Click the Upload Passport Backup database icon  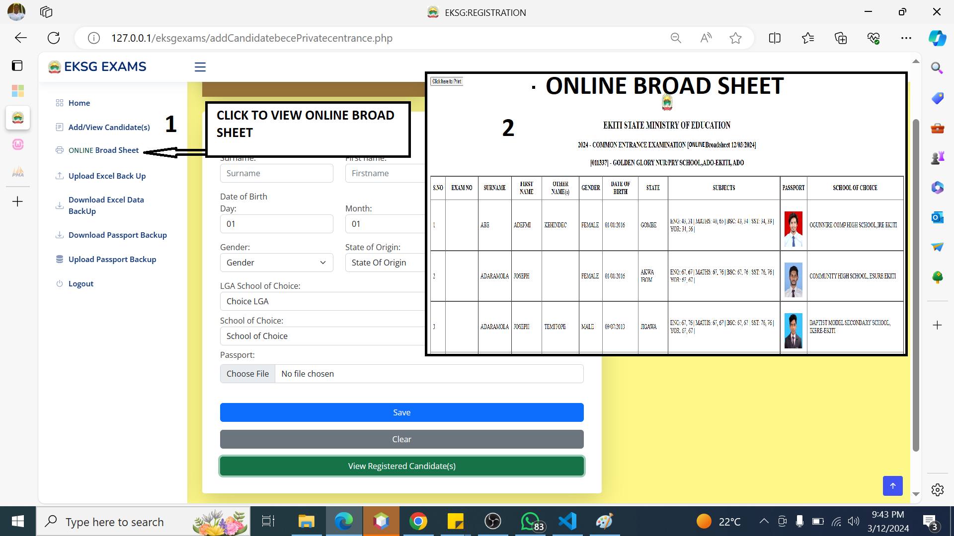60,259
